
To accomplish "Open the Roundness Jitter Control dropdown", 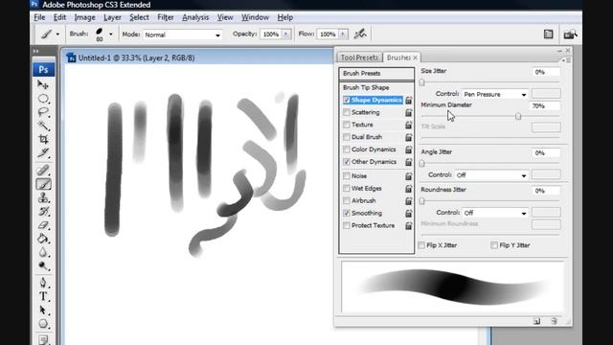I will (x=495, y=213).
